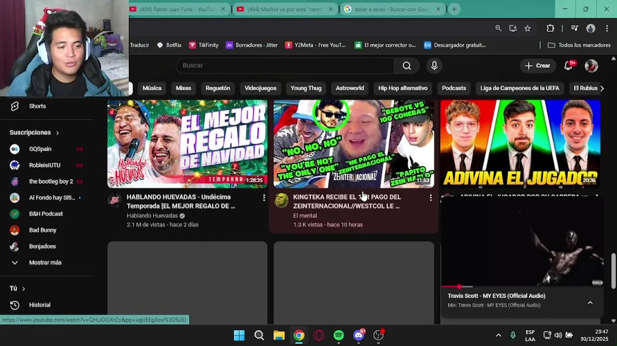617x346 pixels.
Task: Open Chrome media controls icon
Action: click(574, 28)
